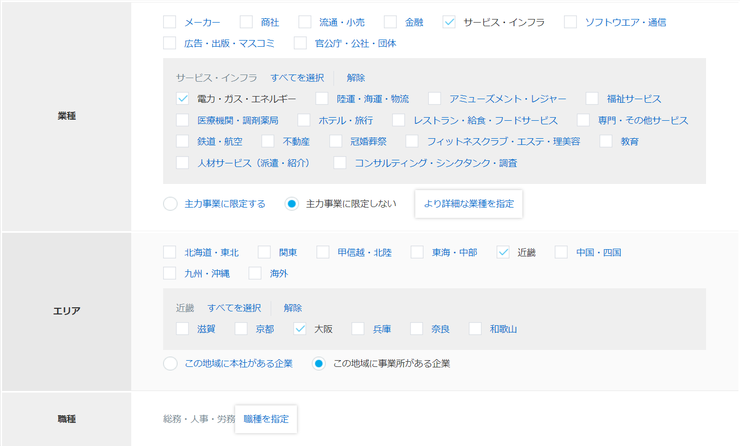Check the 京都 prefecture checkbox
Viewport: 740px width, 446px height.
coord(241,328)
